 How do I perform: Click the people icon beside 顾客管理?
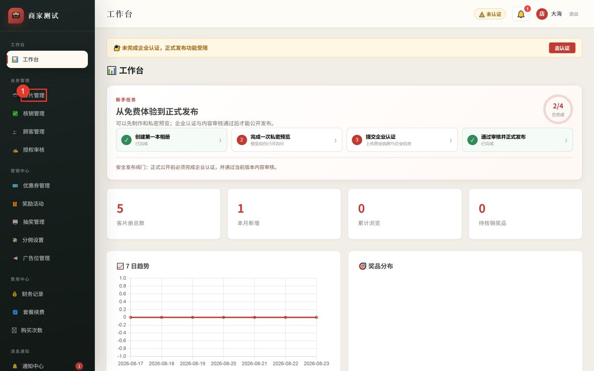click(x=15, y=131)
